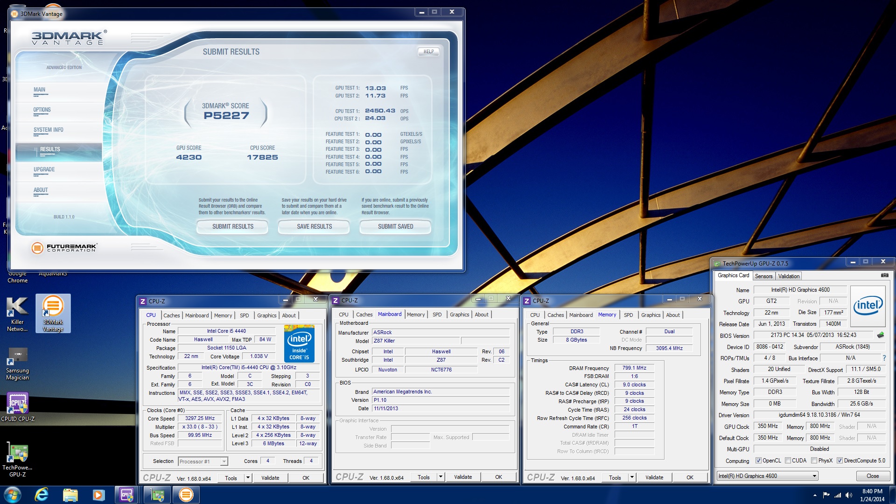Switch to GPU-Z taskbar button
This screenshot has height=504, width=896.
pos(157,495)
